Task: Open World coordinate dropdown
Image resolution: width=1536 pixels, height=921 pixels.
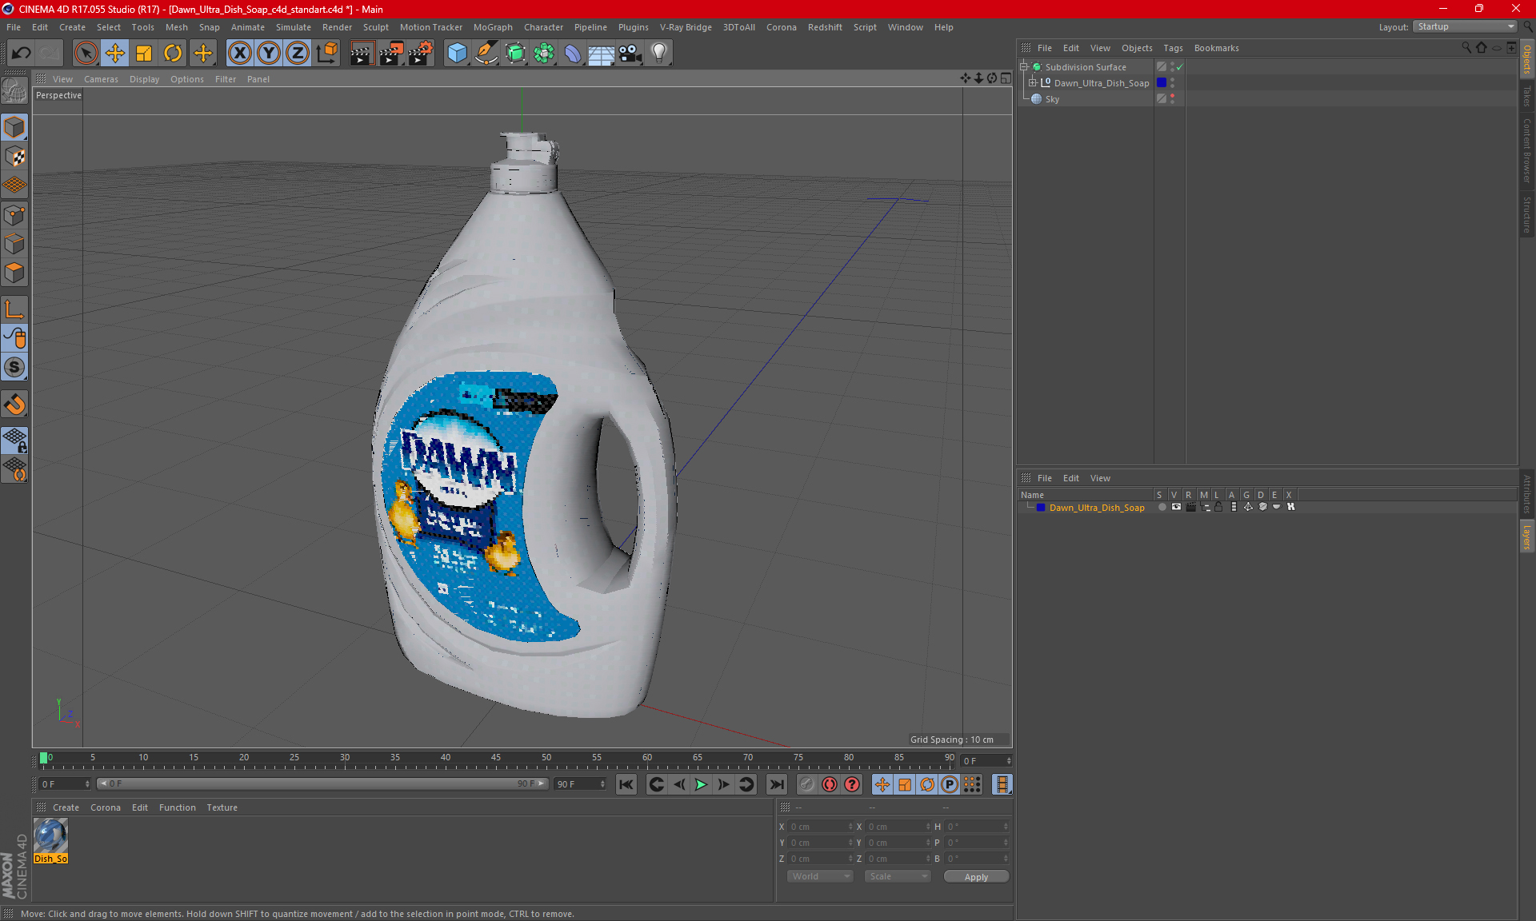Action: click(x=821, y=876)
